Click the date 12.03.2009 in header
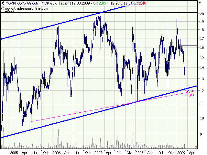 [81, 3]
